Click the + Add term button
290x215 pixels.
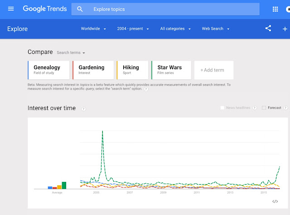click(214, 70)
